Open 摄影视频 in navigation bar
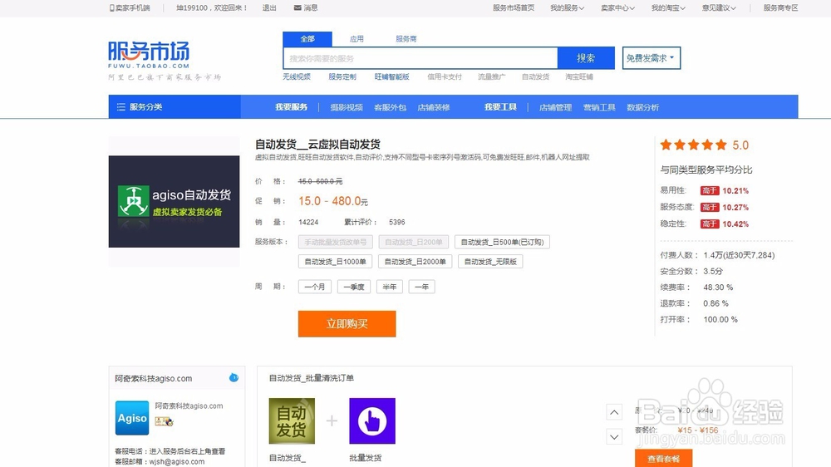 coord(347,107)
